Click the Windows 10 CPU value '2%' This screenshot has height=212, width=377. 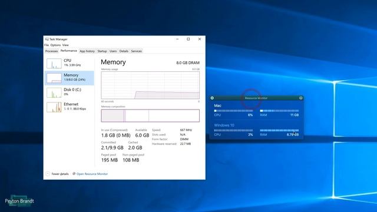pos(250,135)
